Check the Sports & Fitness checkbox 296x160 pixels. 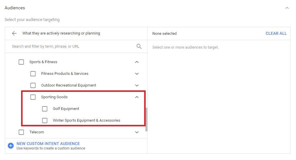[21, 62]
